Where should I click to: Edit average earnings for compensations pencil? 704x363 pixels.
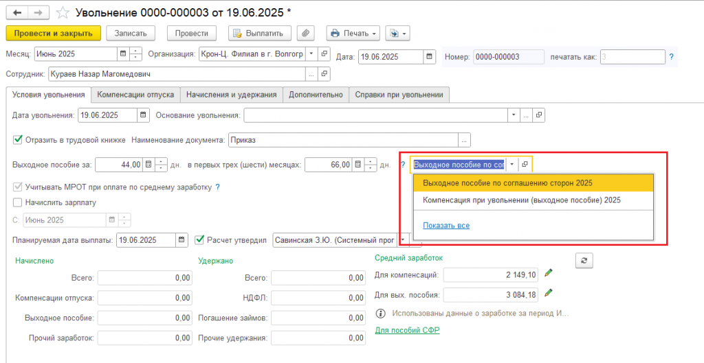click(548, 274)
